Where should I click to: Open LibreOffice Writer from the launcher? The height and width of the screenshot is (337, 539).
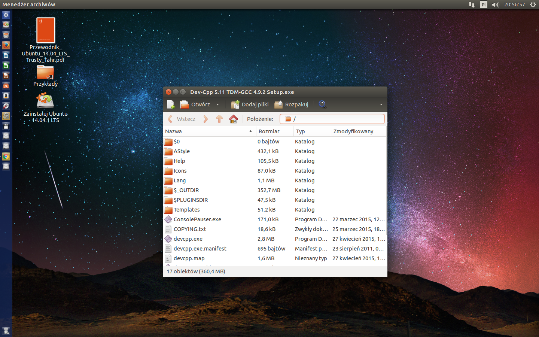[x=6, y=55]
